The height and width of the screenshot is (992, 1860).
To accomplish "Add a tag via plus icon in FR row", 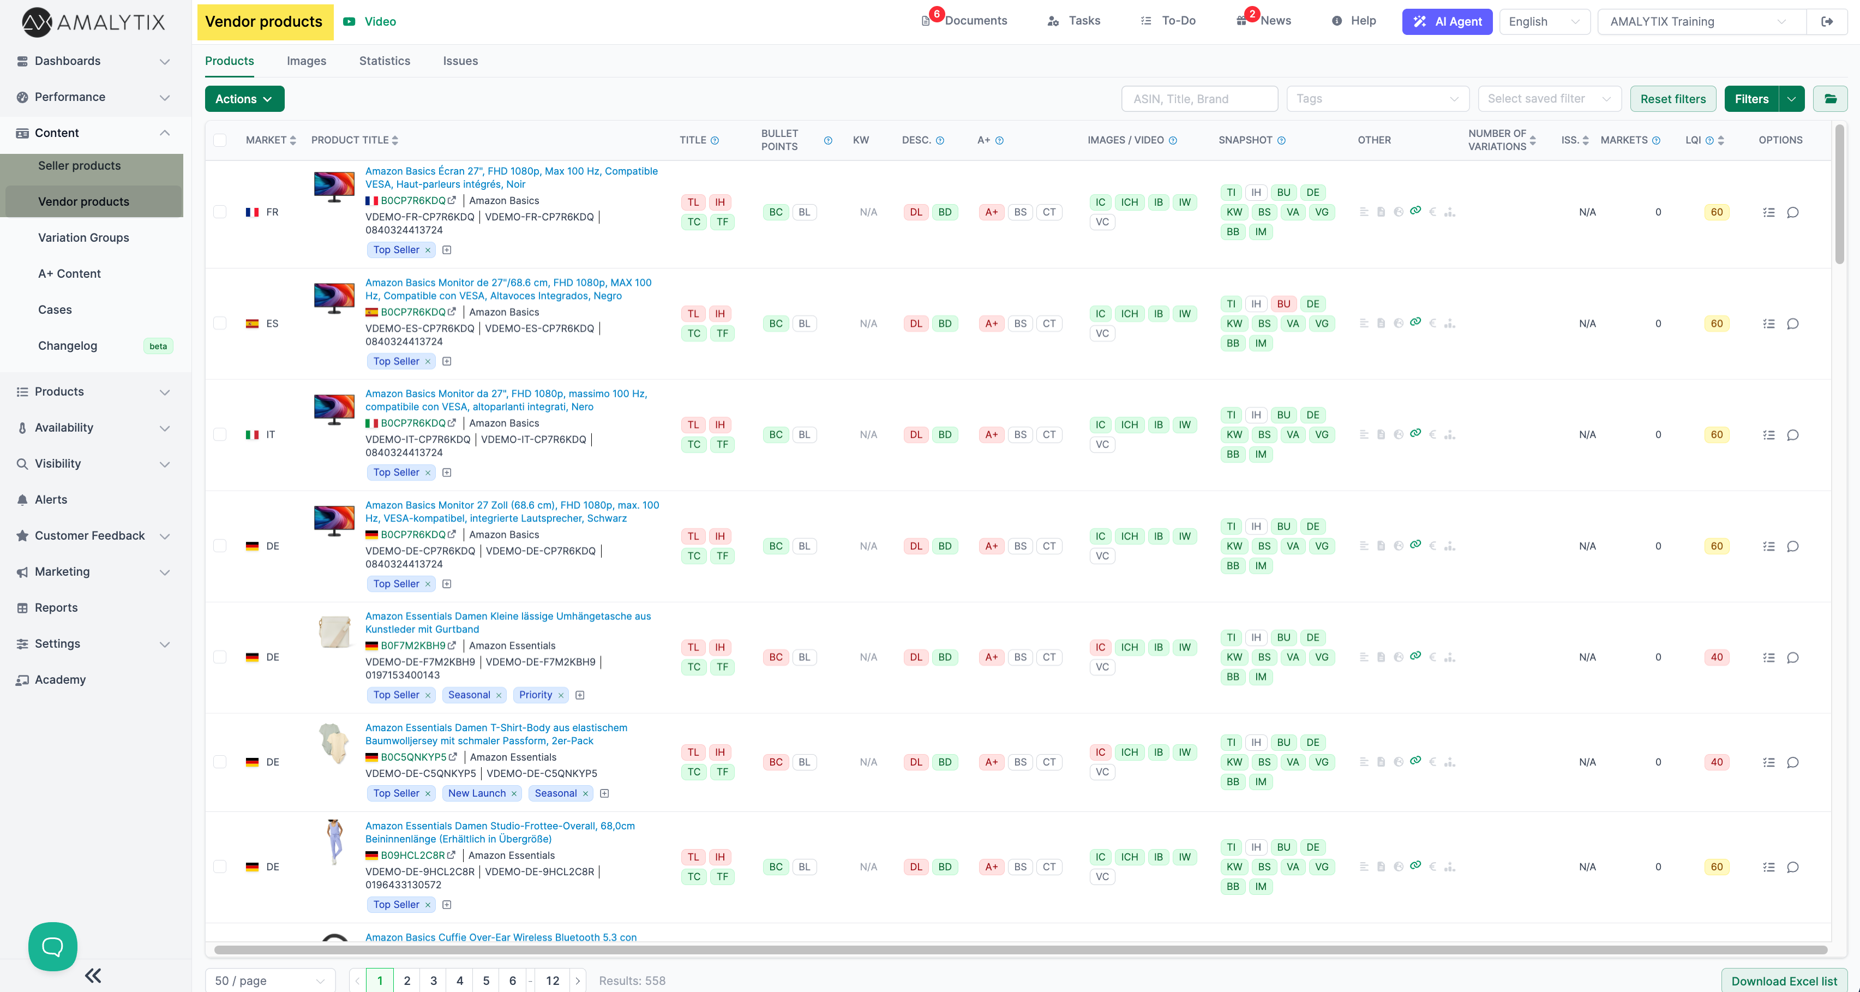I will point(447,250).
